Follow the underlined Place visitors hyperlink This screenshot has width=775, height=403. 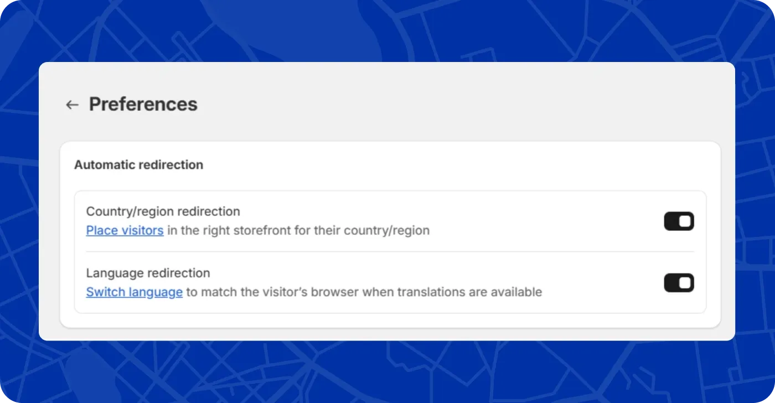click(125, 230)
